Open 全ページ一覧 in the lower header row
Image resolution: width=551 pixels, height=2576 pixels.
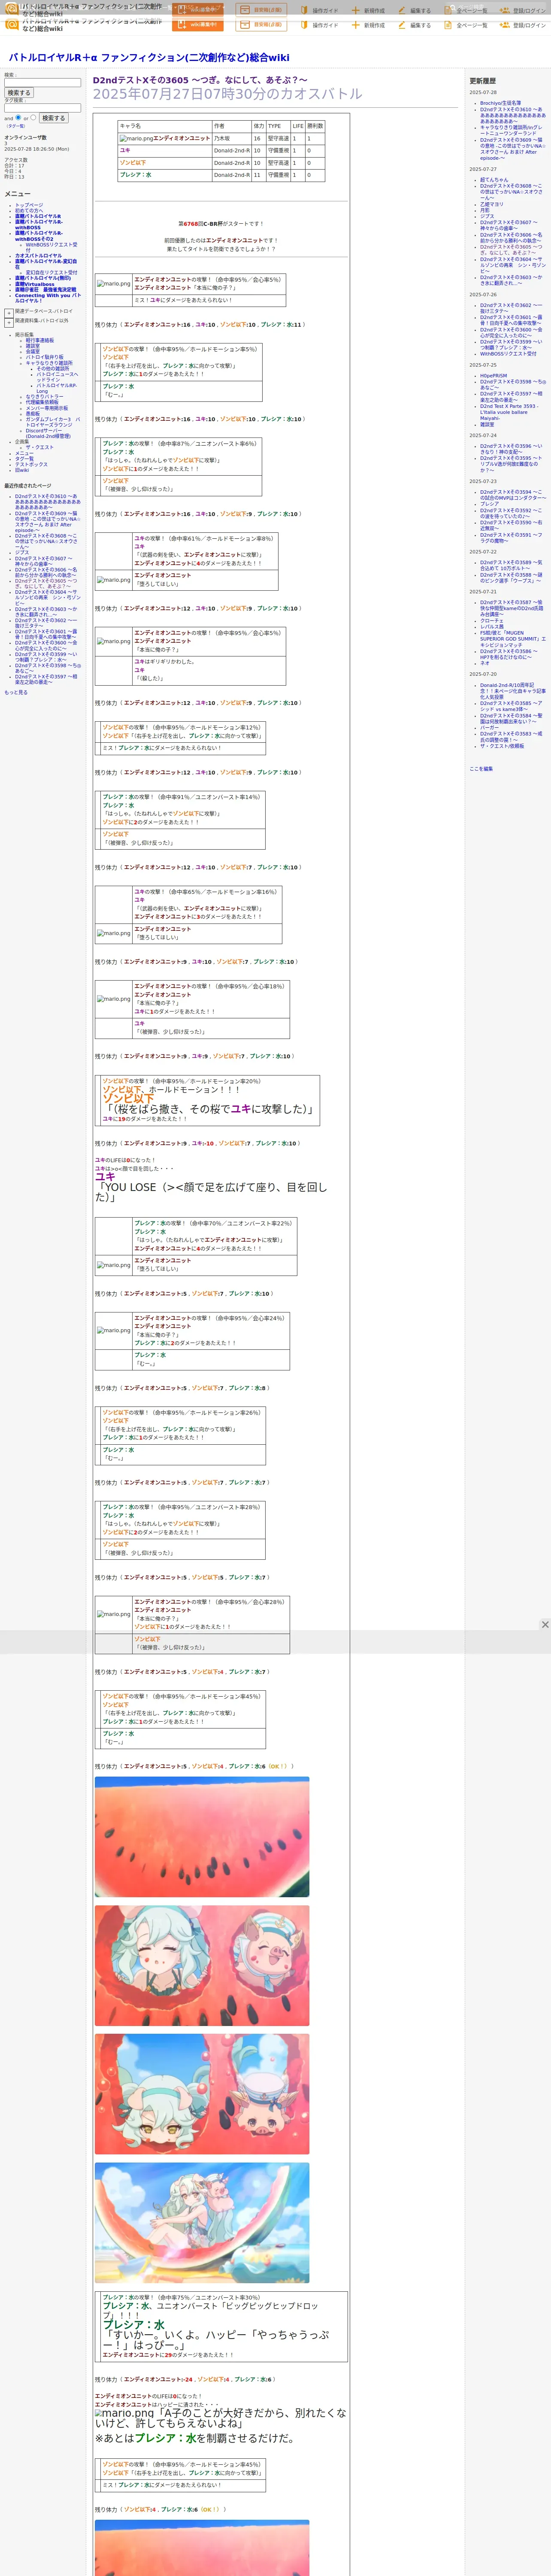click(466, 25)
